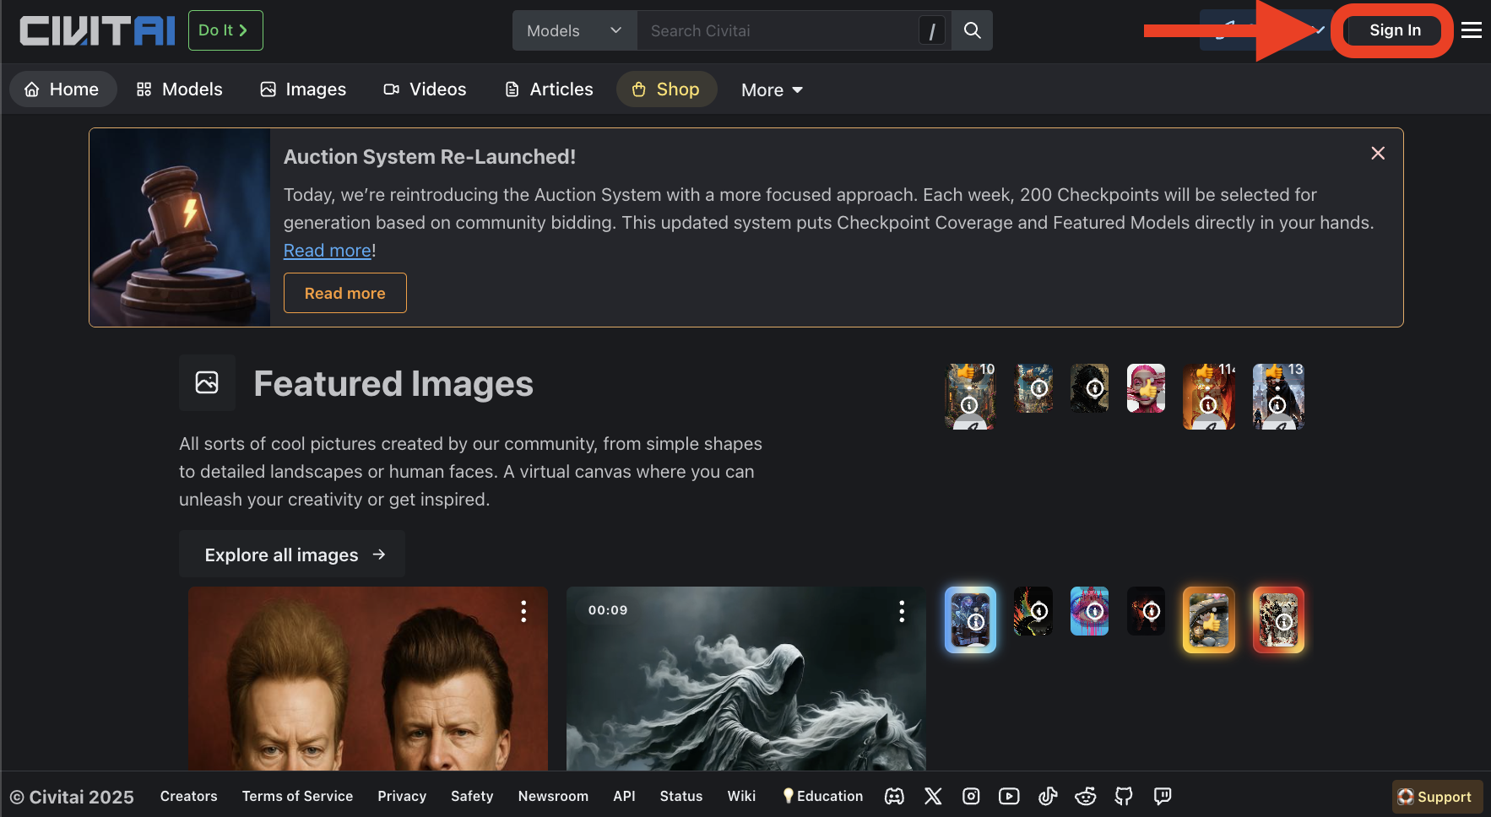Expand the Models search category dropdown

click(x=574, y=30)
